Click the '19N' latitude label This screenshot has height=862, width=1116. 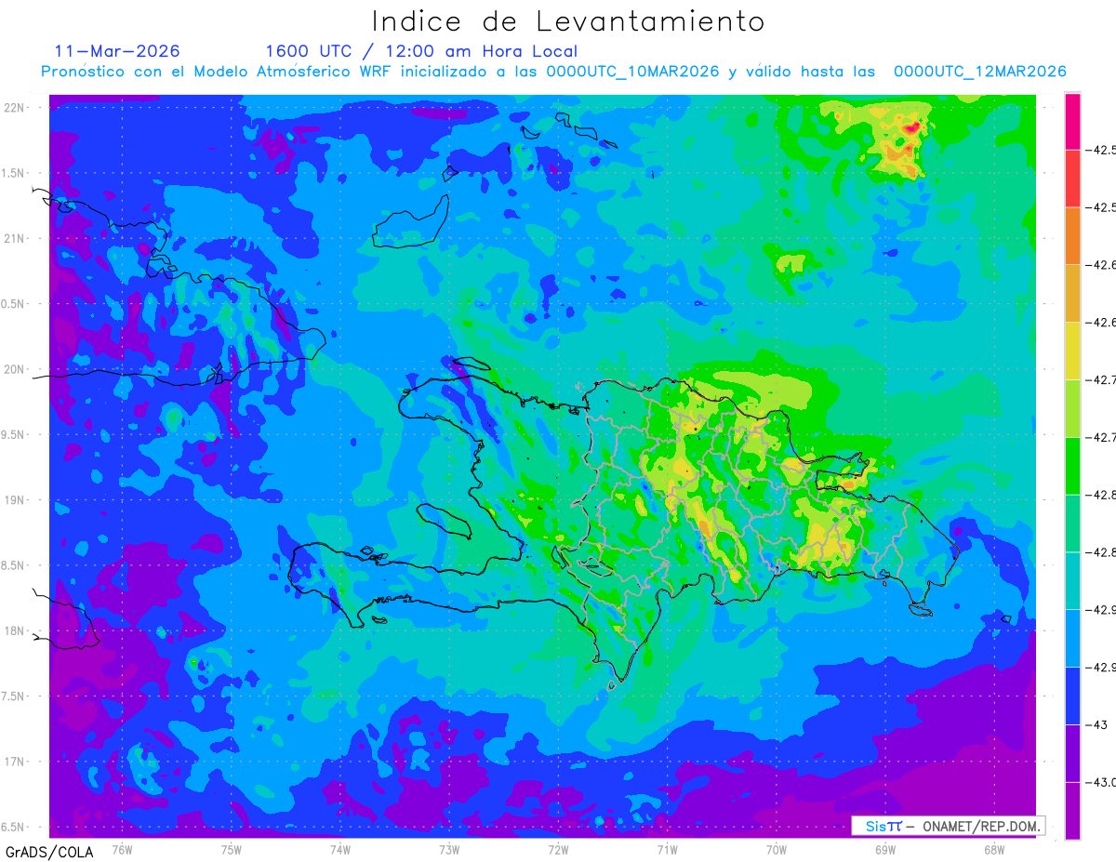click(x=16, y=499)
